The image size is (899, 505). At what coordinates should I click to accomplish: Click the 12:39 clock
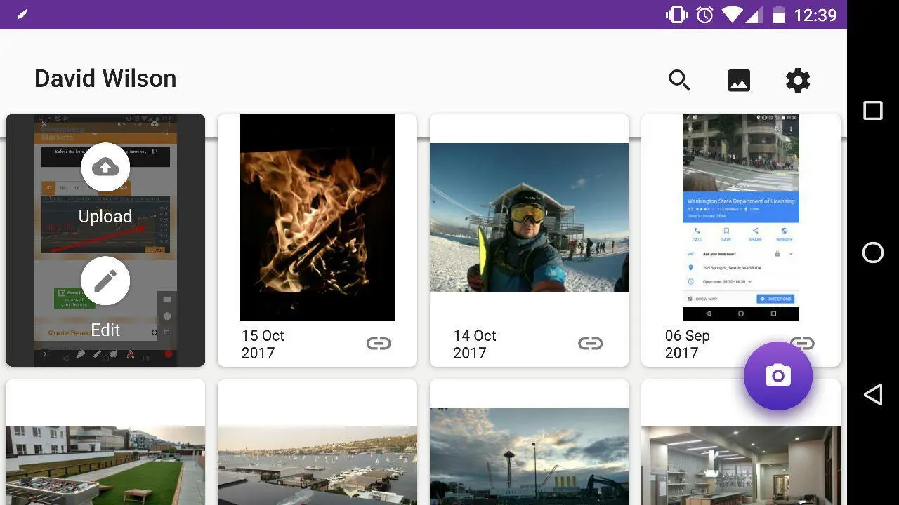[x=815, y=15]
